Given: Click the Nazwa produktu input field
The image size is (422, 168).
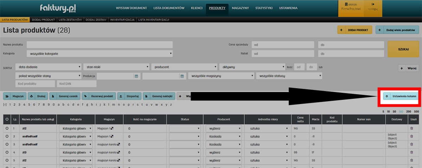Looking at the screenshot, I should pyautogui.click(x=100, y=45).
